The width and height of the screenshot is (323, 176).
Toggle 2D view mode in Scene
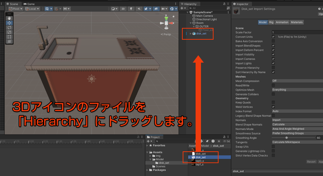[x=123, y=9]
